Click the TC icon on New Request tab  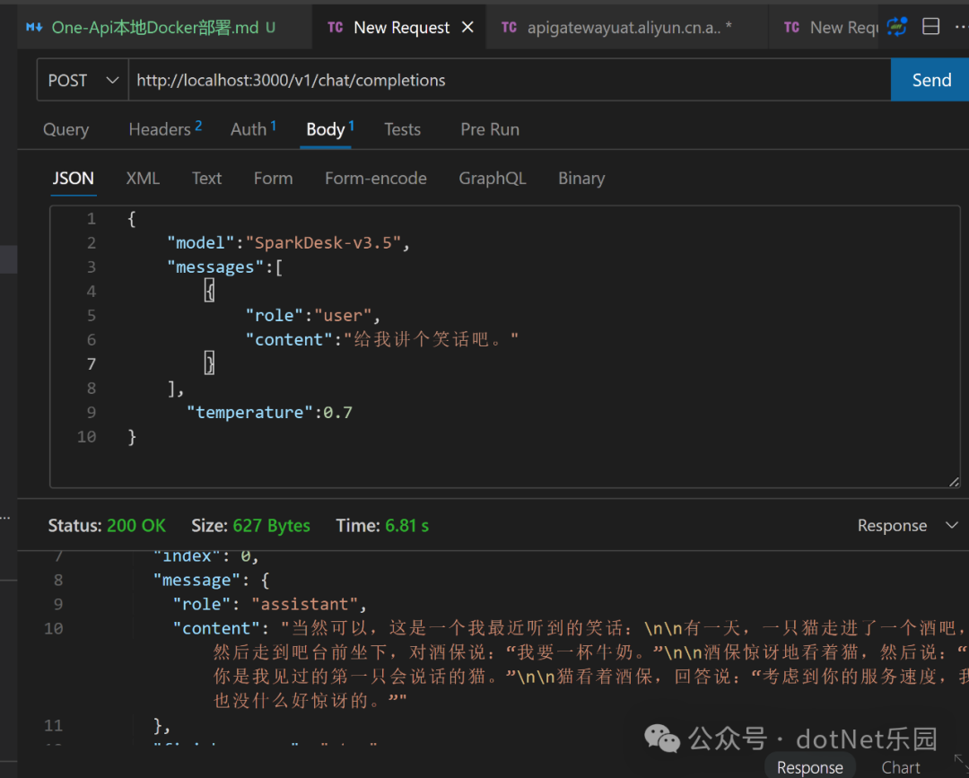335,27
